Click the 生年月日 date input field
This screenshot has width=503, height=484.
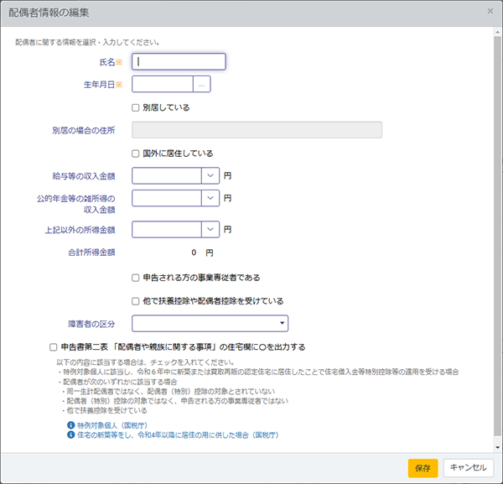[163, 84]
